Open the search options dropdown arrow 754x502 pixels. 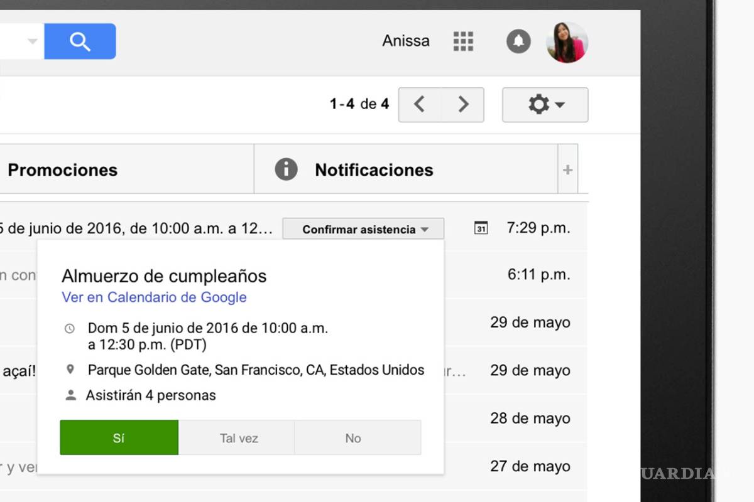click(31, 41)
